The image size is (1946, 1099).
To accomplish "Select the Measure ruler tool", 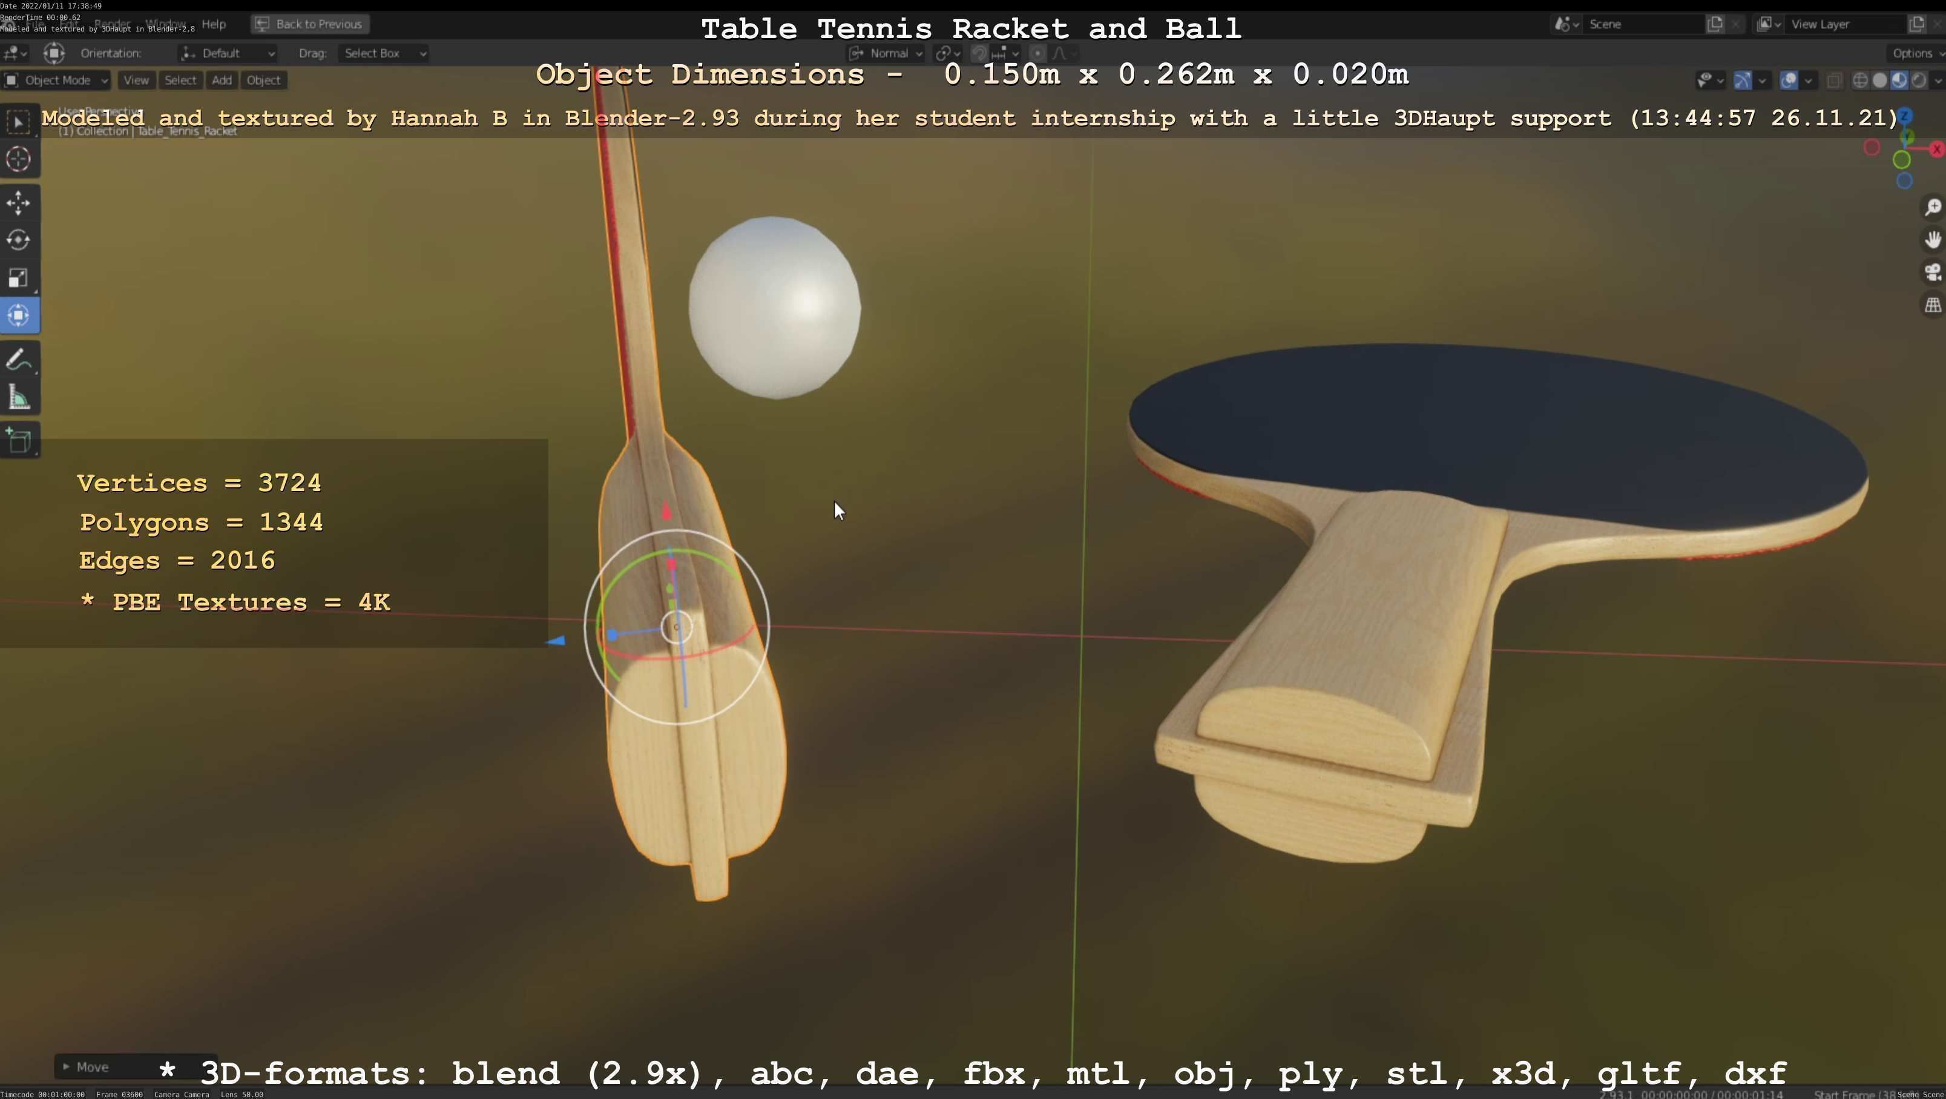I will pyautogui.click(x=19, y=398).
